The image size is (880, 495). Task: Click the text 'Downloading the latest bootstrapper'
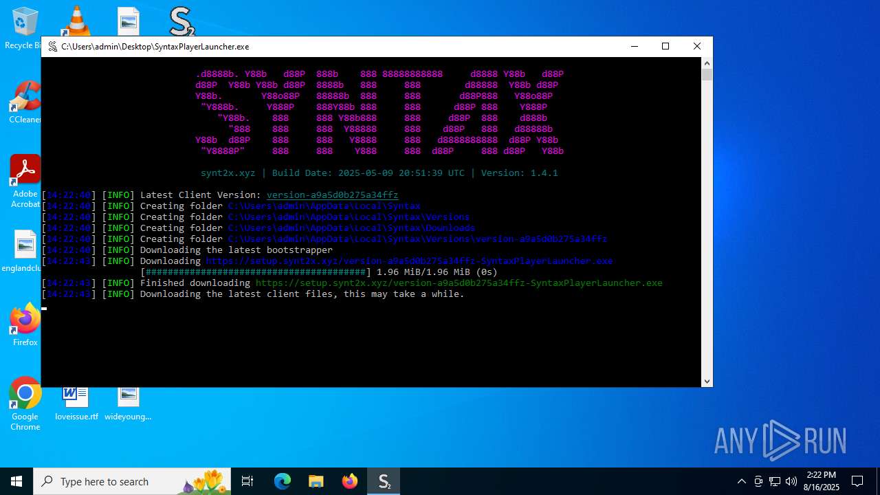click(x=236, y=250)
